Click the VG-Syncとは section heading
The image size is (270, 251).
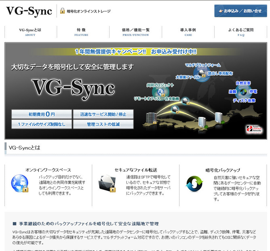pyautogui.click(x=24, y=148)
